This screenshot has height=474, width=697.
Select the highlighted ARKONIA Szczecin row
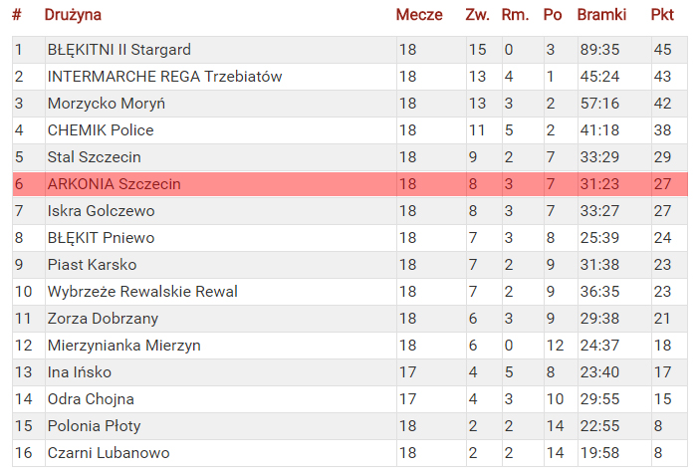click(x=349, y=184)
